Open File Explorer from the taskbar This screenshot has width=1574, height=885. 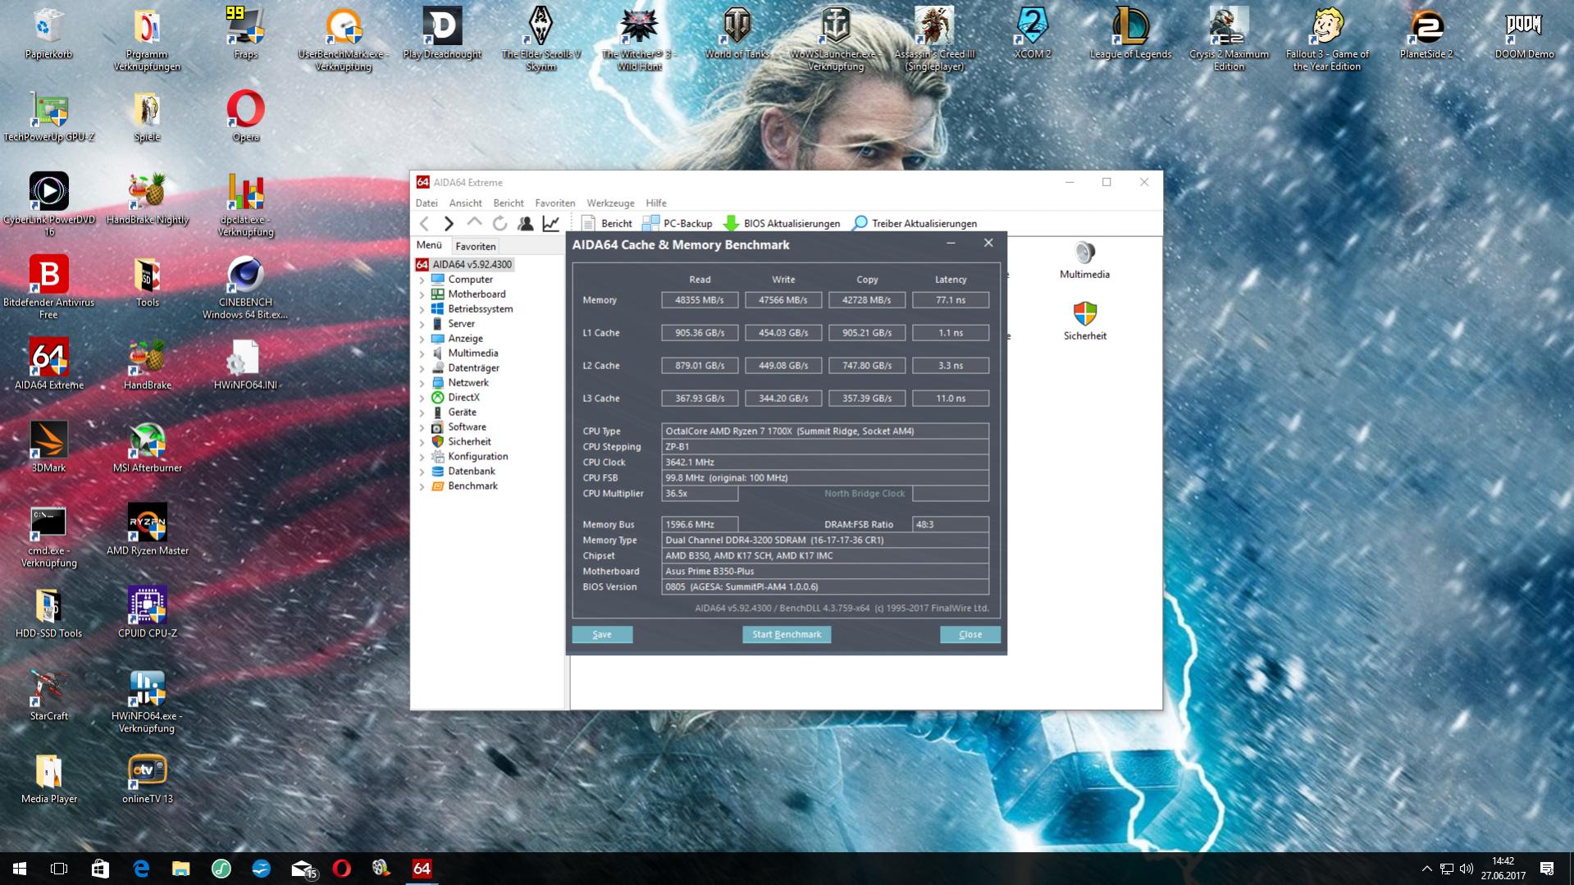pos(181,869)
